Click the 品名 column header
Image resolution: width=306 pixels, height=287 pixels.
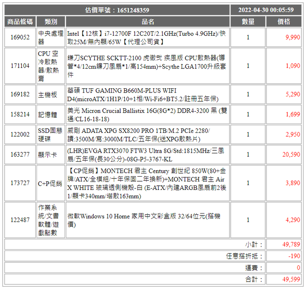(148, 22)
